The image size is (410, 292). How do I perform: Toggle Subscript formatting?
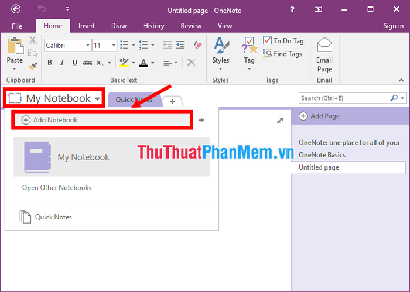pyautogui.click(x=100, y=63)
